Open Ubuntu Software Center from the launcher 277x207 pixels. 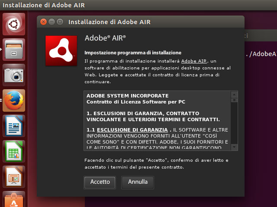(x=14, y=199)
